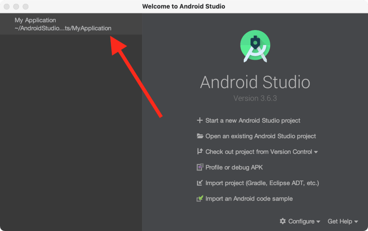Open the Get Help menu

tap(343, 221)
